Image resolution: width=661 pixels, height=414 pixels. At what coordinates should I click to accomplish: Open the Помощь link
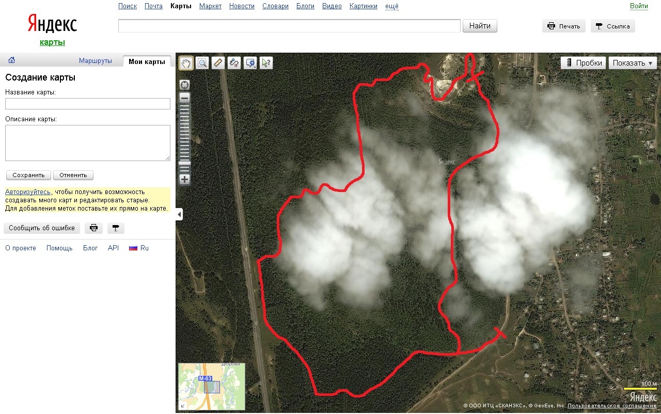coord(59,248)
